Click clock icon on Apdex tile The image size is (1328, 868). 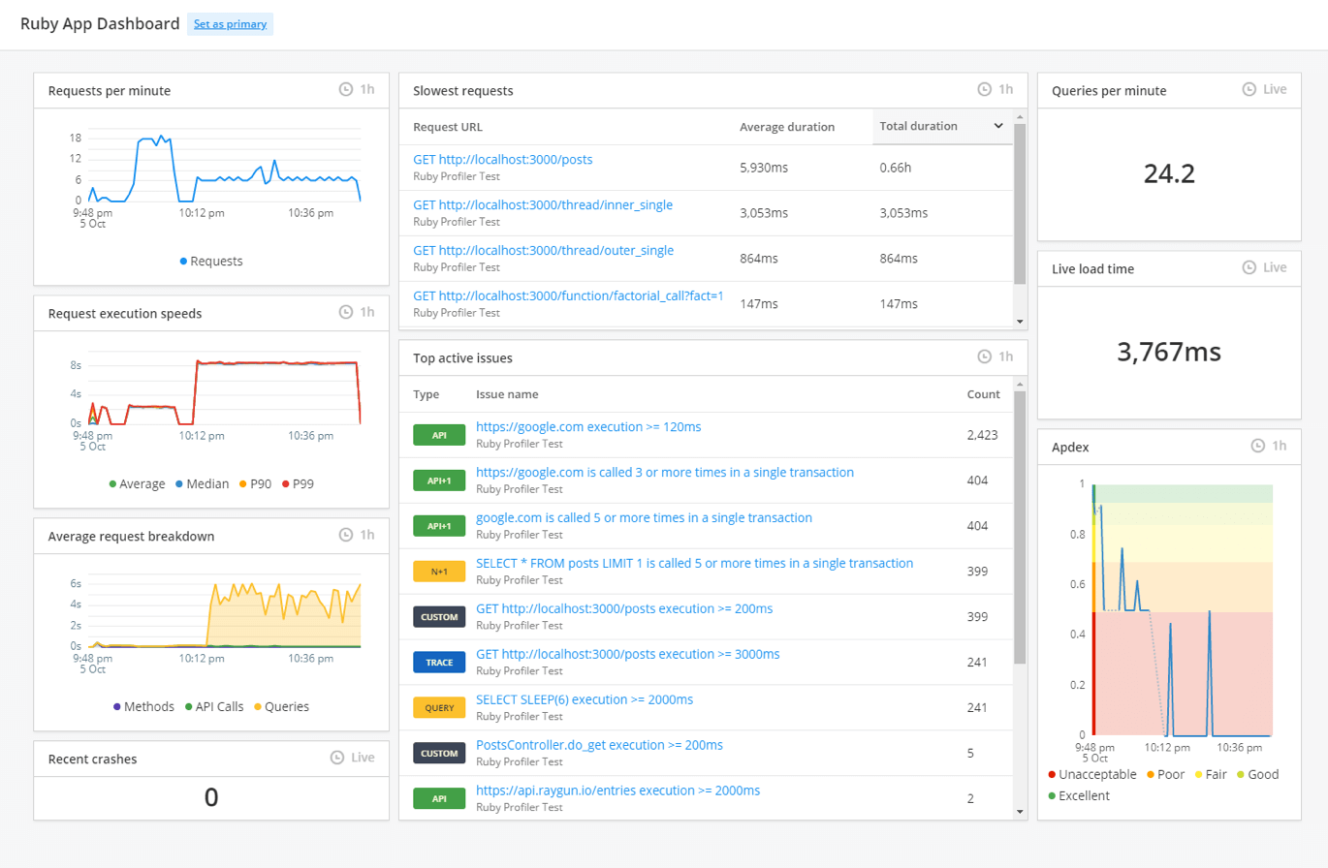(1258, 447)
